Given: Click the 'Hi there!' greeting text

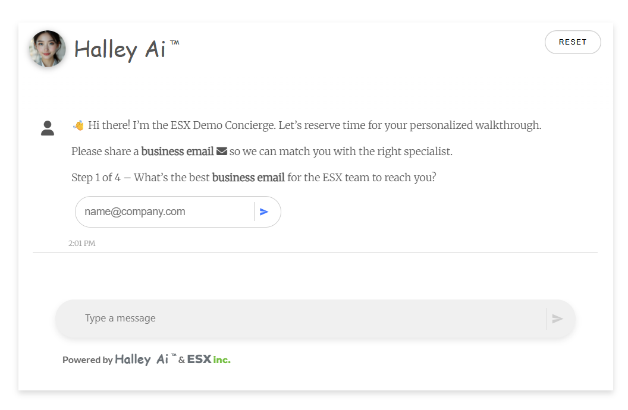Looking at the screenshot, I should pos(109,125).
